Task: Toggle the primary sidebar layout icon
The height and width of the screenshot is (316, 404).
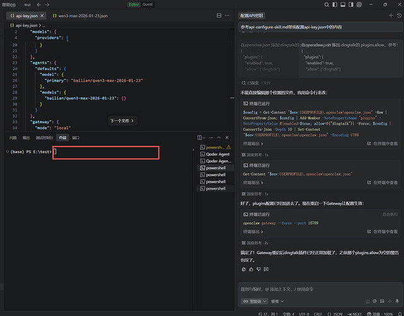Action: click(335, 4)
